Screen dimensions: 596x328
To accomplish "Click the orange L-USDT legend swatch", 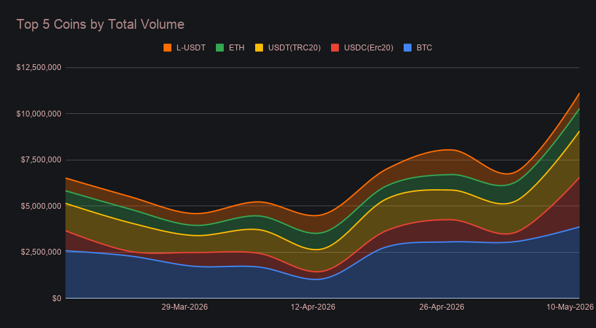I will pos(167,48).
